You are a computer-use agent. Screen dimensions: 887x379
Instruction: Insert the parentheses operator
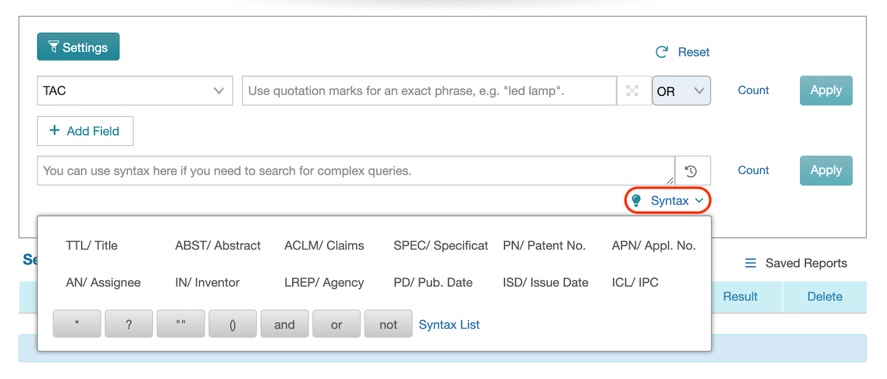click(233, 324)
